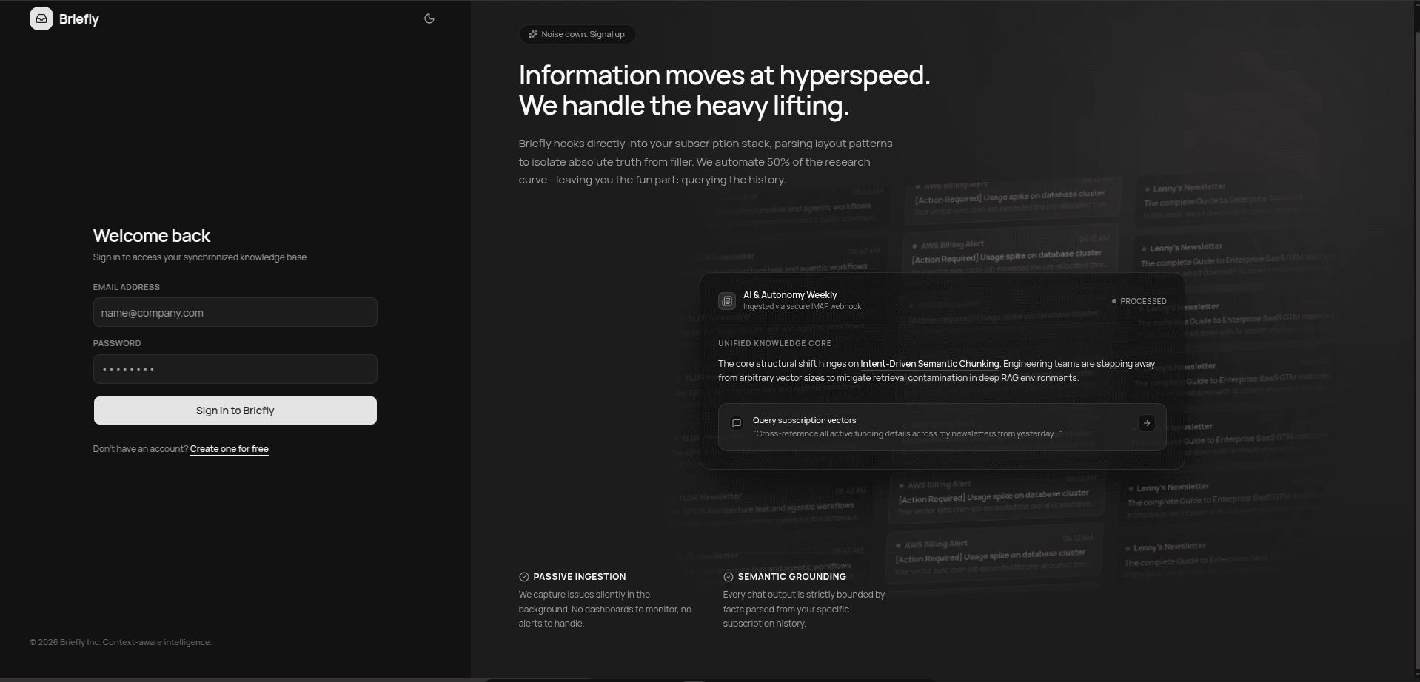Click the chat bubble icon in Query subscription vectors

[x=737, y=423]
